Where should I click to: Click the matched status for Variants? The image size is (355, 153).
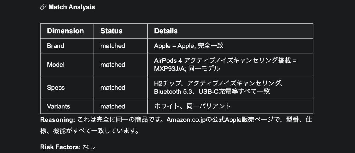tap(113, 106)
